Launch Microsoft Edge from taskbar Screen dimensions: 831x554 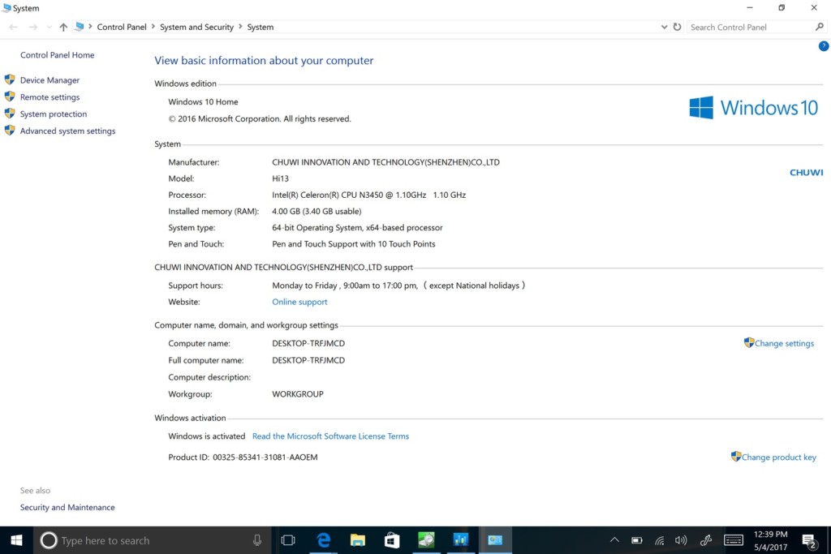click(323, 540)
